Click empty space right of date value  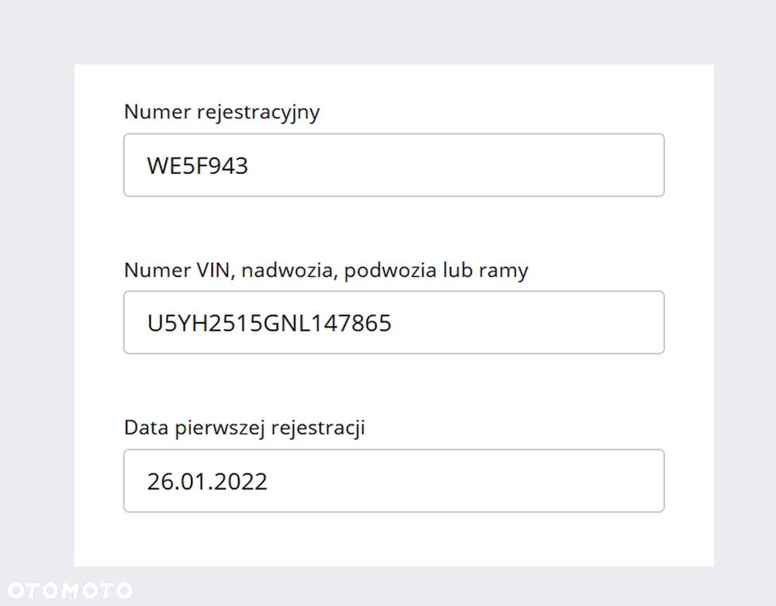point(466,482)
